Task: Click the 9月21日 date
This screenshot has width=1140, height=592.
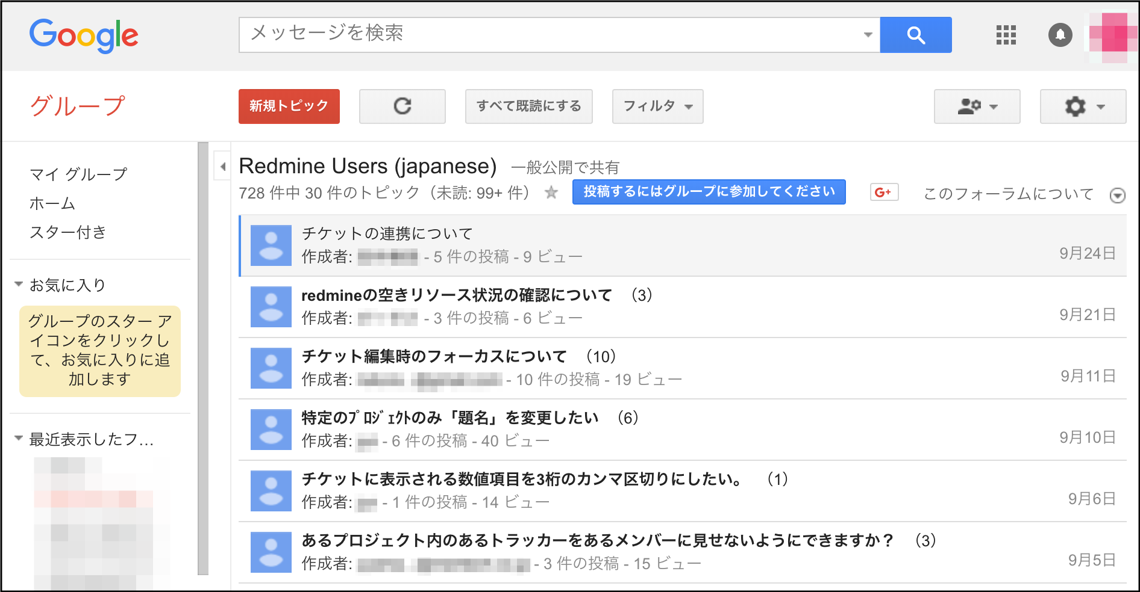Action: pos(1088,315)
